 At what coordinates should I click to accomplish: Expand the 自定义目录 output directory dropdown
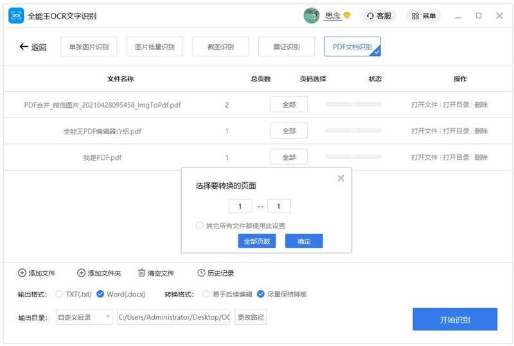click(84, 317)
